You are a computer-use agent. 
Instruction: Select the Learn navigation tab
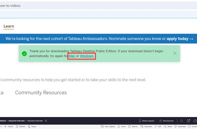9,26
